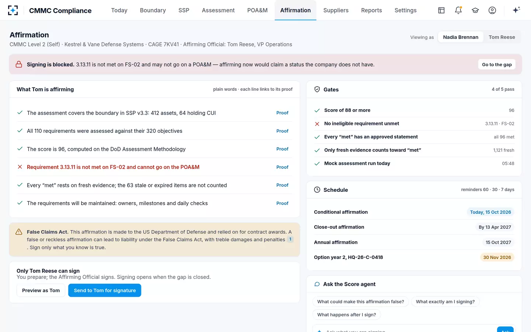Ask What could make this affirmation false?
Image resolution: width=531 pixels, height=332 pixels.
tap(361, 302)
